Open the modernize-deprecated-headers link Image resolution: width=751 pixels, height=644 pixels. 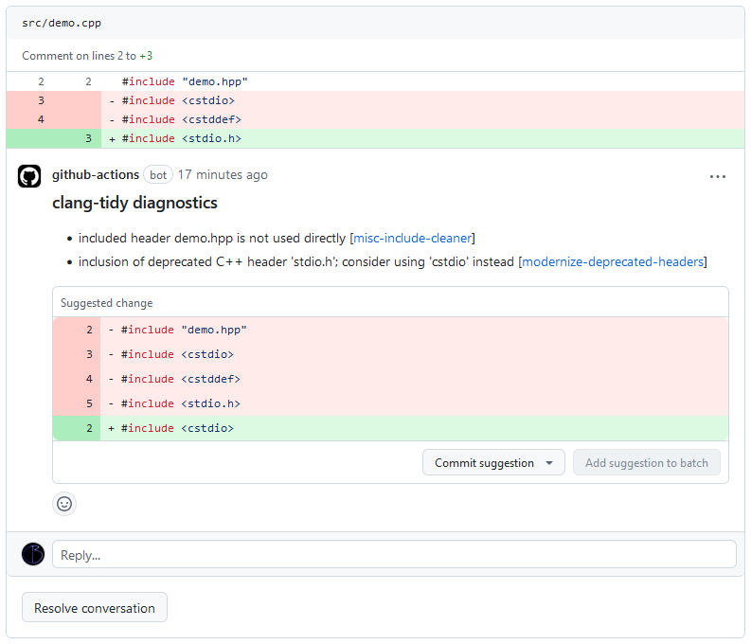pyautogui.click(x=613, y=261)
